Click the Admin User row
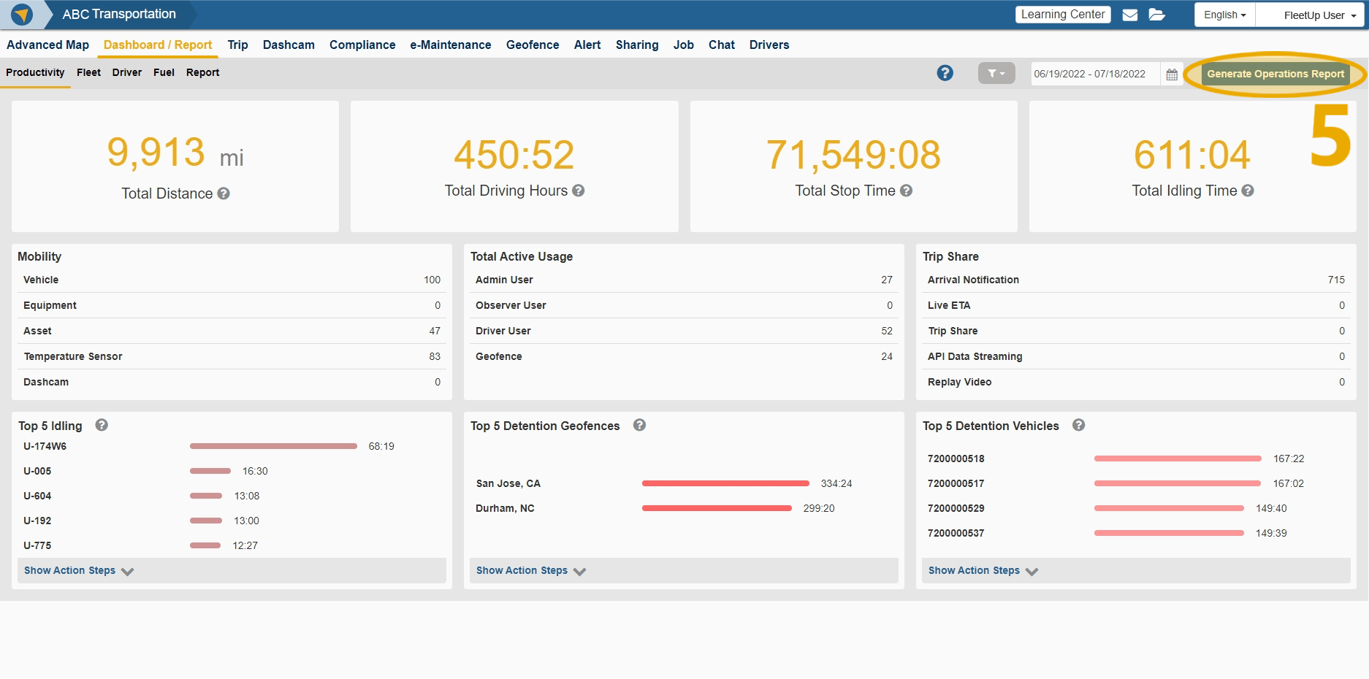 [684, 280]
